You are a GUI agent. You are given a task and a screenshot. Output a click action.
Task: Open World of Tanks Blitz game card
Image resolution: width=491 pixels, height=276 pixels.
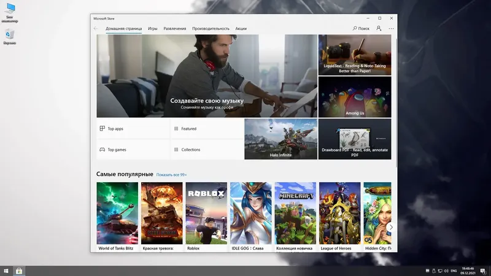[117, 217]
